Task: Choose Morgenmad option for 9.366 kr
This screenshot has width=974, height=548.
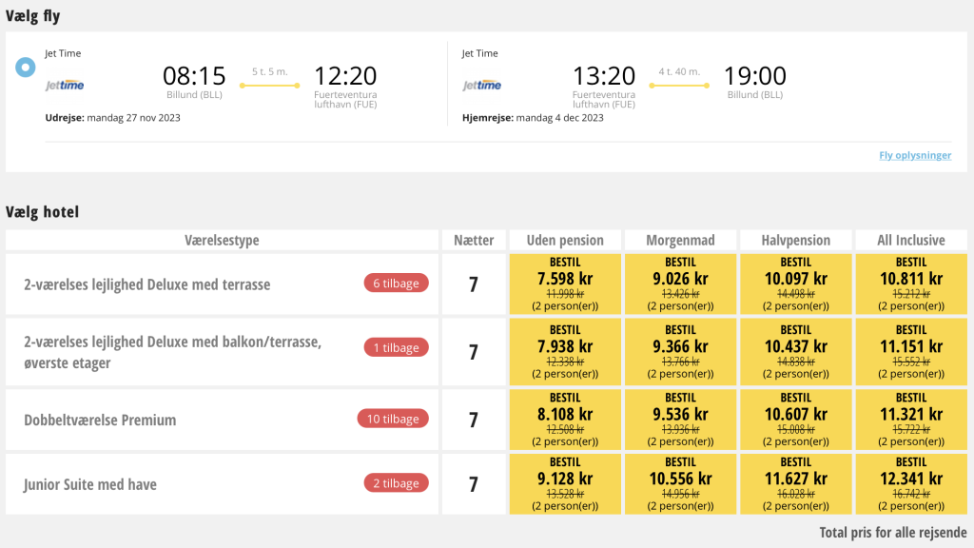Action: (x=680, y=352)
